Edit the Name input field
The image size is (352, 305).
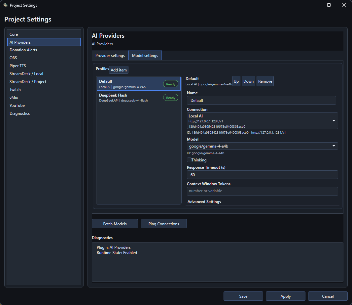tap(261, 100)
